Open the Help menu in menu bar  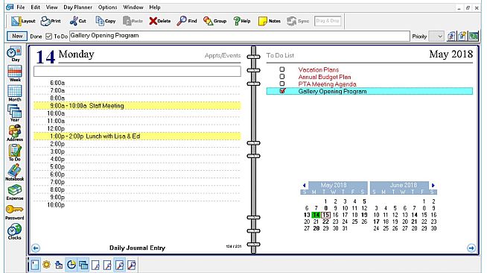pos(155,7)
